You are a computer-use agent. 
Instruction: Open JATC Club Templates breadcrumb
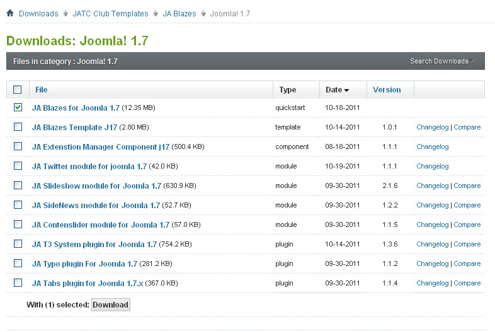110,14
